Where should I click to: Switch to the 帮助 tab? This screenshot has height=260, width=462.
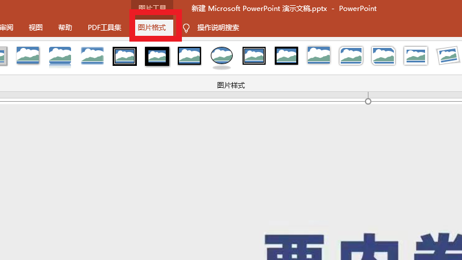click(x=65, y=28)
